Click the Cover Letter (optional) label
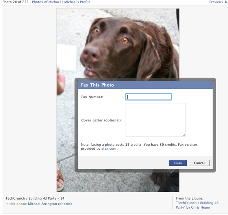The image size is (228, 215). click(102, 120)
